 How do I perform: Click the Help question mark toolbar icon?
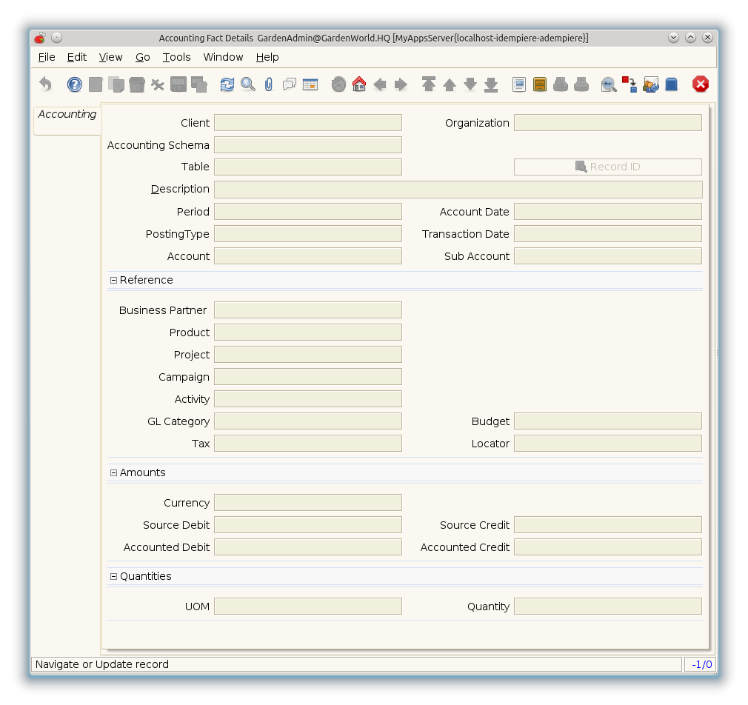75,84
